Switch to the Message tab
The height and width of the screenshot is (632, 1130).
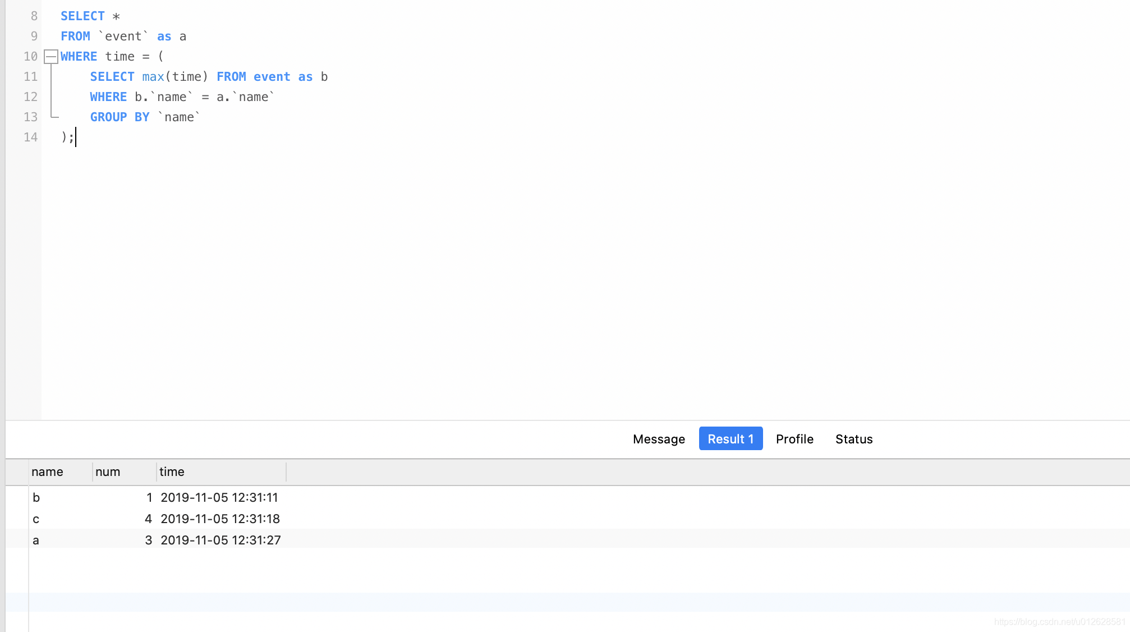click(659, 439)
